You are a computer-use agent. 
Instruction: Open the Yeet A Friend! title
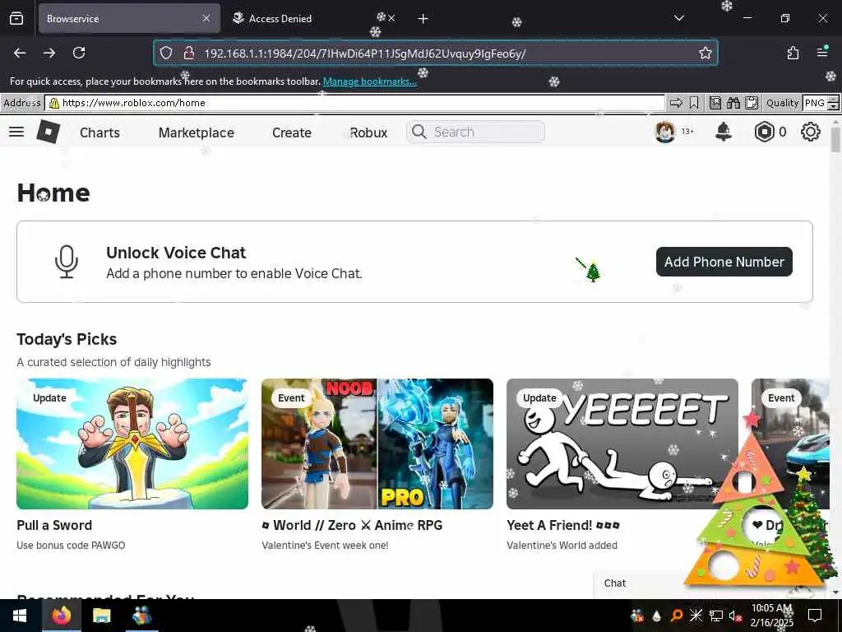pyautogui.click(x=562, y=525)
